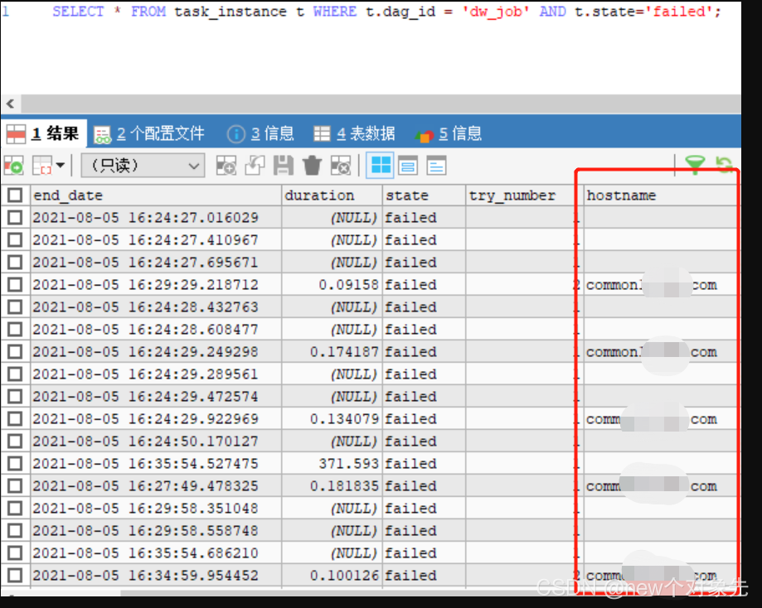This screenshot has width=762, height=608.
Task: Click the green refresh icon
Action: (724, 165)
